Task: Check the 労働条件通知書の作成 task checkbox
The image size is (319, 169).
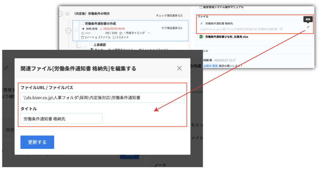Action: point(83,24)
